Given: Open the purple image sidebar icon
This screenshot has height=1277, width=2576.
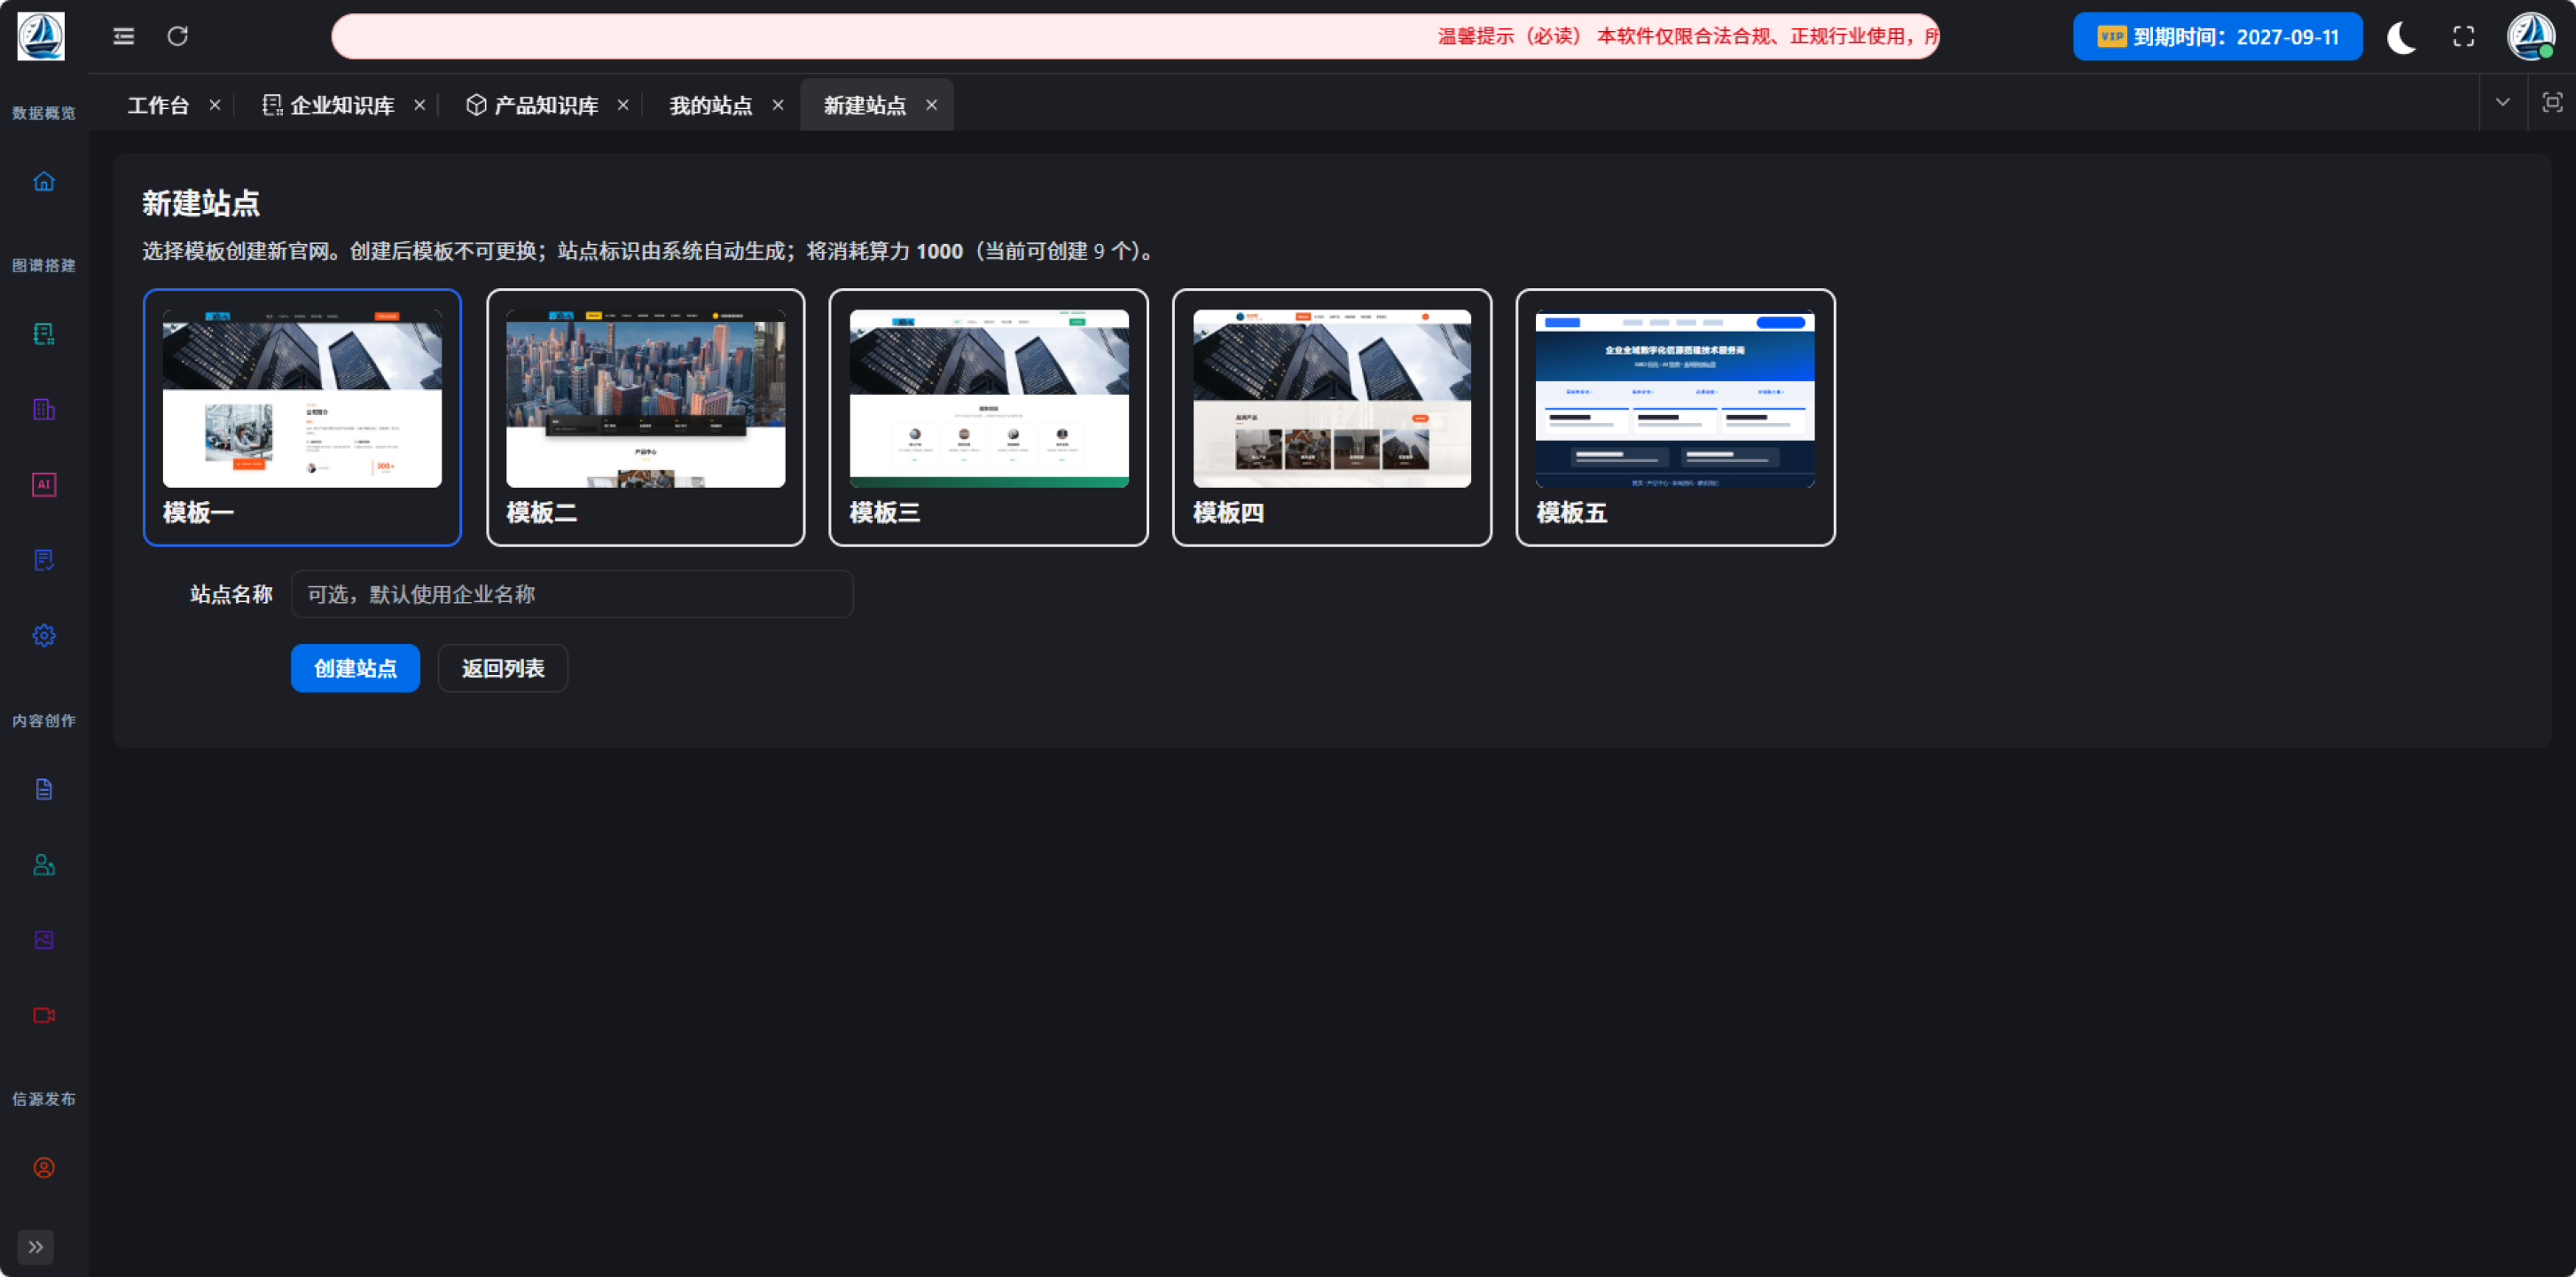Looking at the screenshot, I should coord(44,940).
